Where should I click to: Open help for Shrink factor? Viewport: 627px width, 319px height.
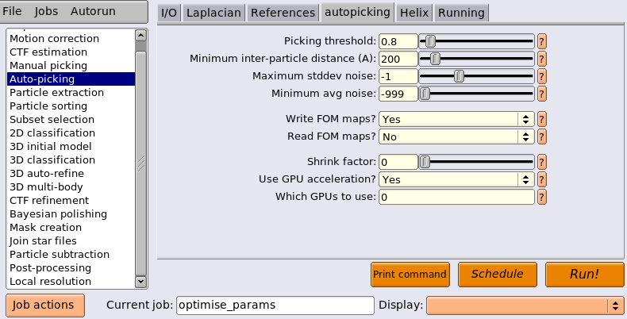(542, 162)
